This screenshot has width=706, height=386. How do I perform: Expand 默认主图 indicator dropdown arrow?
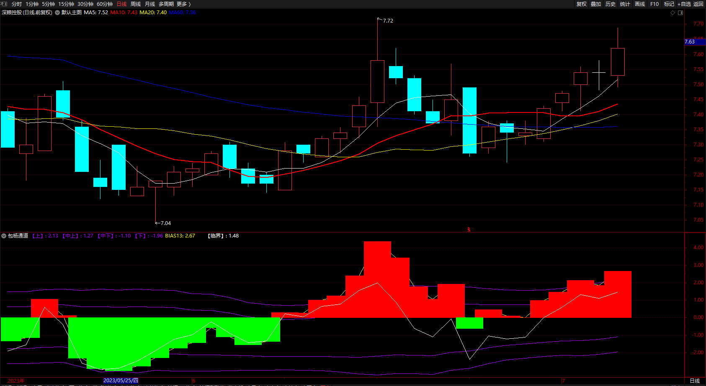pyautogui.click(x=57, y=13)
